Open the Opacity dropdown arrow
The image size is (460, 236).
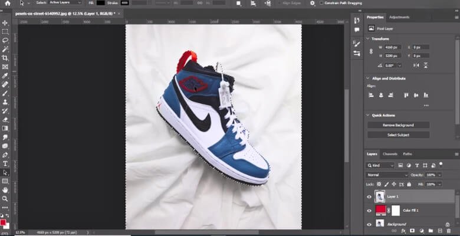click(439, 175)
